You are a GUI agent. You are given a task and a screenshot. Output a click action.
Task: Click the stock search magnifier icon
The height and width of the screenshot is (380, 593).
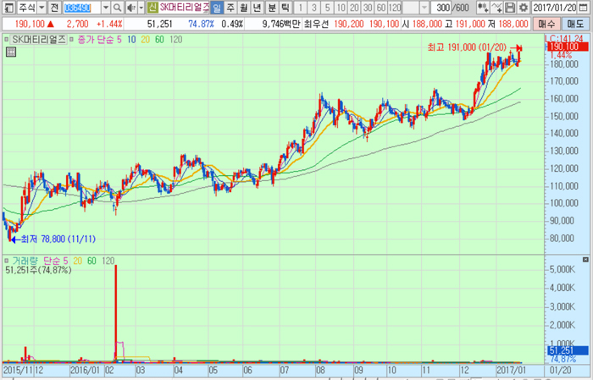pyautogui.click(x=117, y=8)
